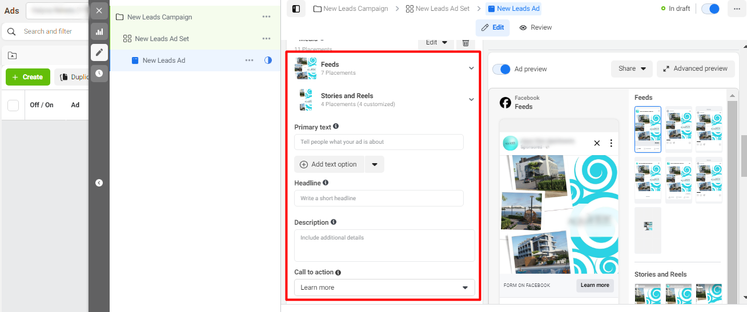Viewport: 747px width, 312px height.
Task: Open more options for New Leads Ad Set
Action: click(x=266, y=39)
